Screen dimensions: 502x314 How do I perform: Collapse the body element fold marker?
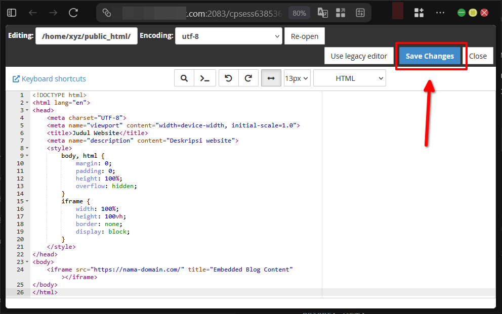click(x=26, y=261)
